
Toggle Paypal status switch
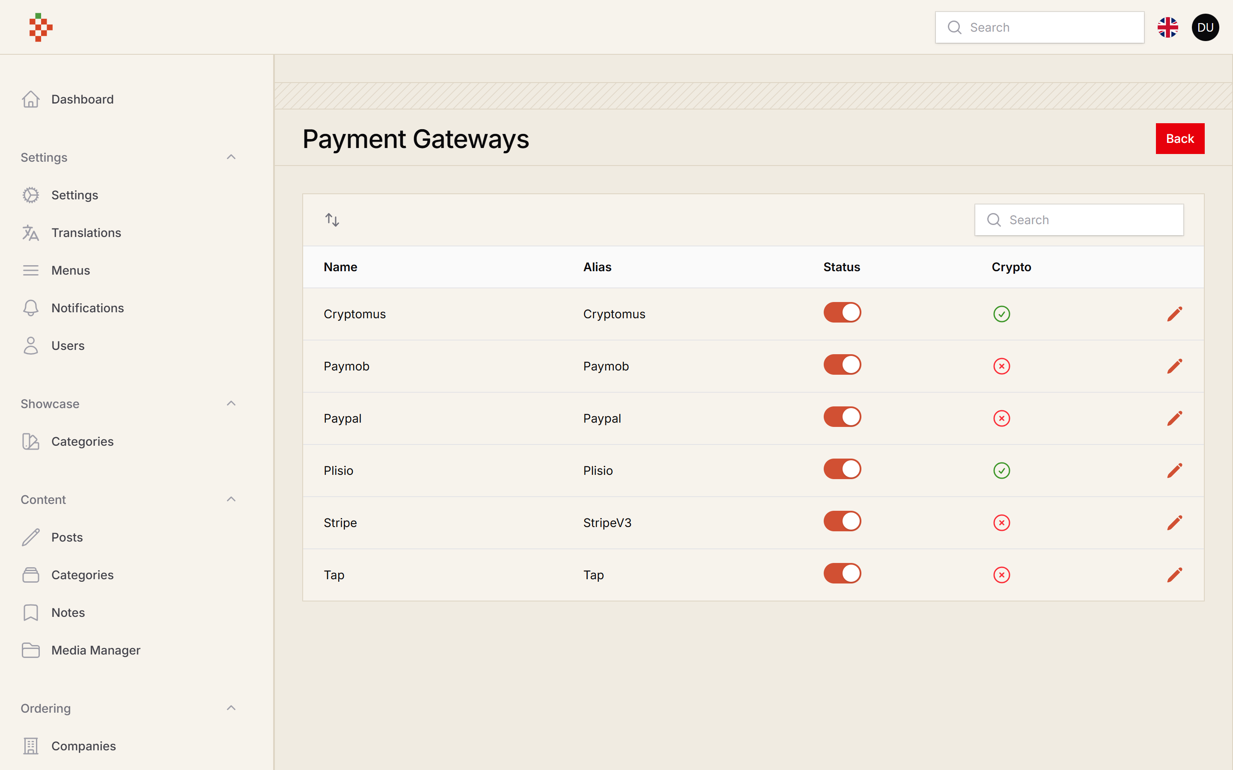click(842, 417)
